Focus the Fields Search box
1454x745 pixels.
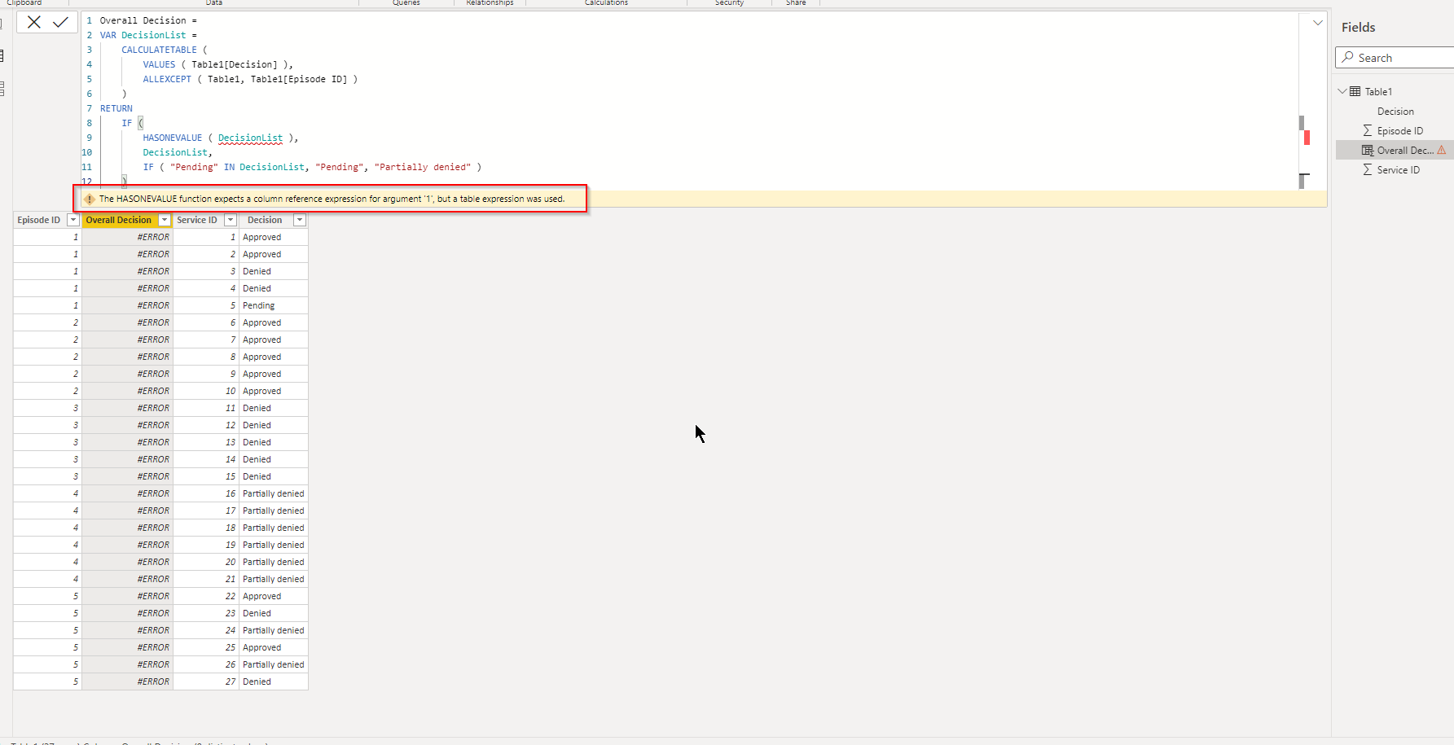click(x=1395, y=58)
